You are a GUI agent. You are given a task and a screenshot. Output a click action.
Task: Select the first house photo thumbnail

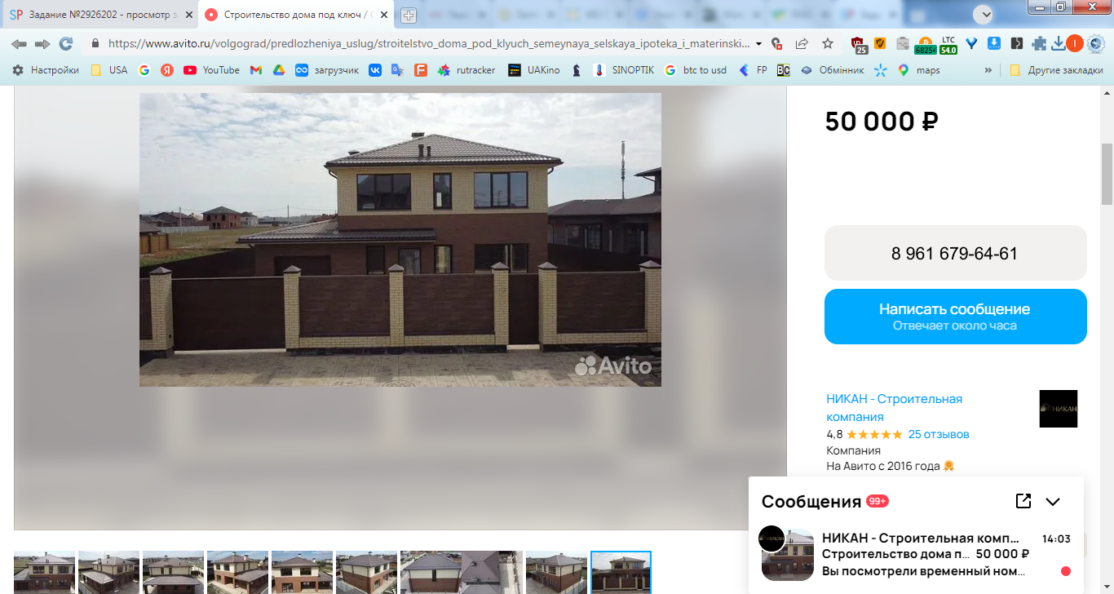pos(45,572)
